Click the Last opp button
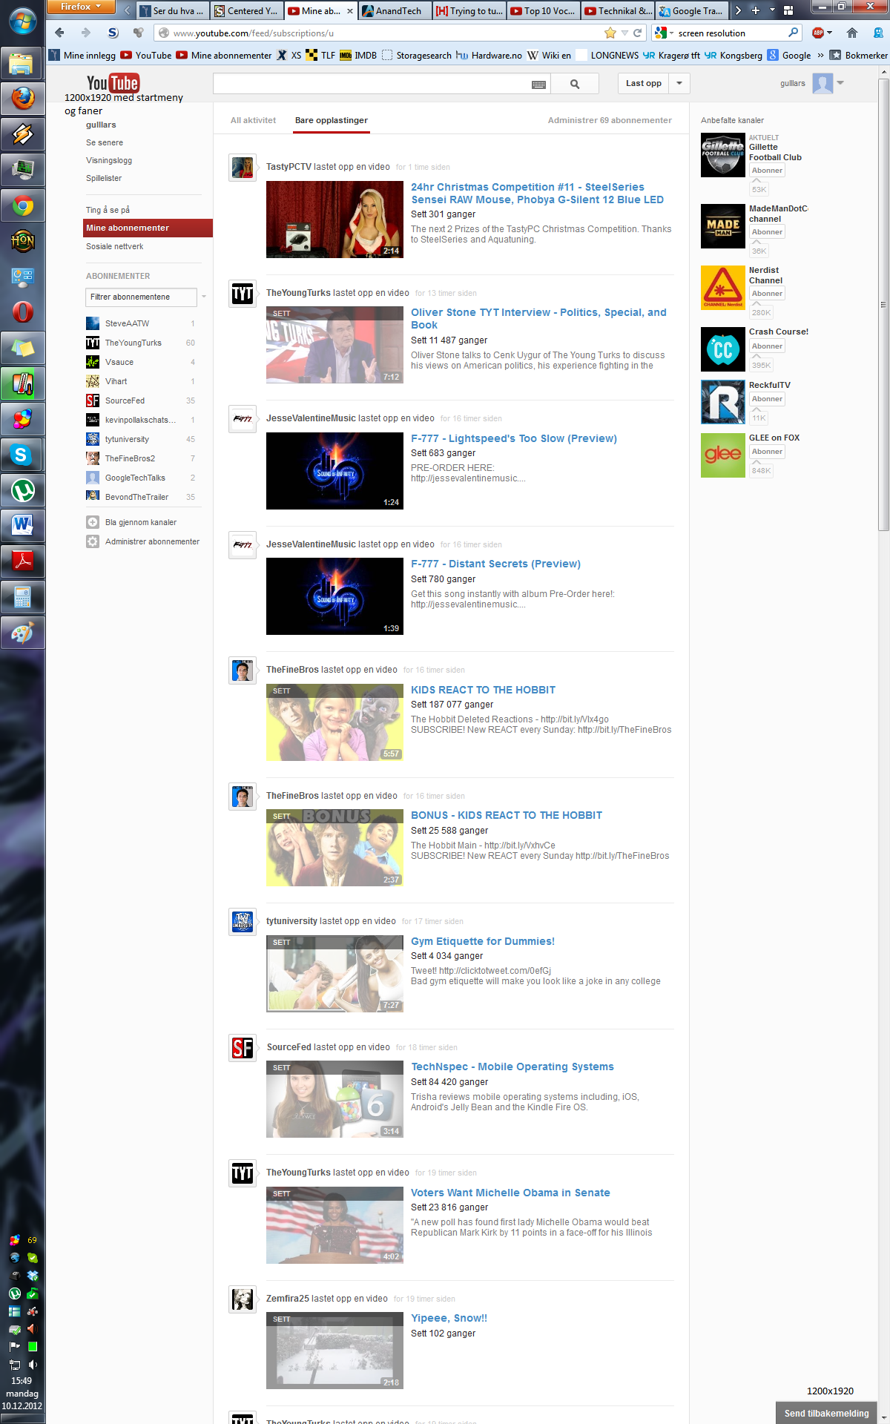The image size is (890, 1424). (x=644, y=84)
